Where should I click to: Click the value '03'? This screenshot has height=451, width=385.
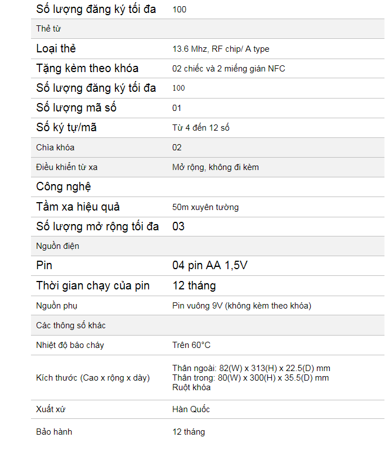point(178,226)
